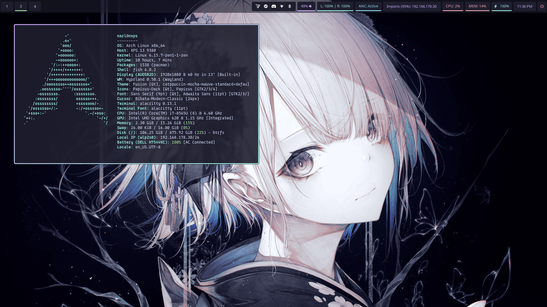The image size is (547, 307).
Task: Click the CPU: 2% indicator
Action: click(x=453, y=6)
